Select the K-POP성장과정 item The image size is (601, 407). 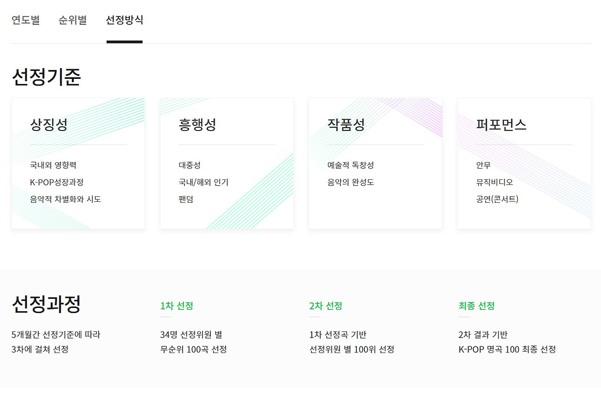click(x=57, y=182)
